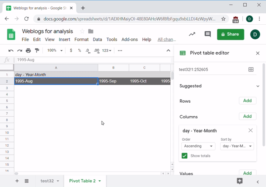Click the formula bar input field
Image resolution: width=266 pixels, height=187 pixels.
(x=92, y=60)
